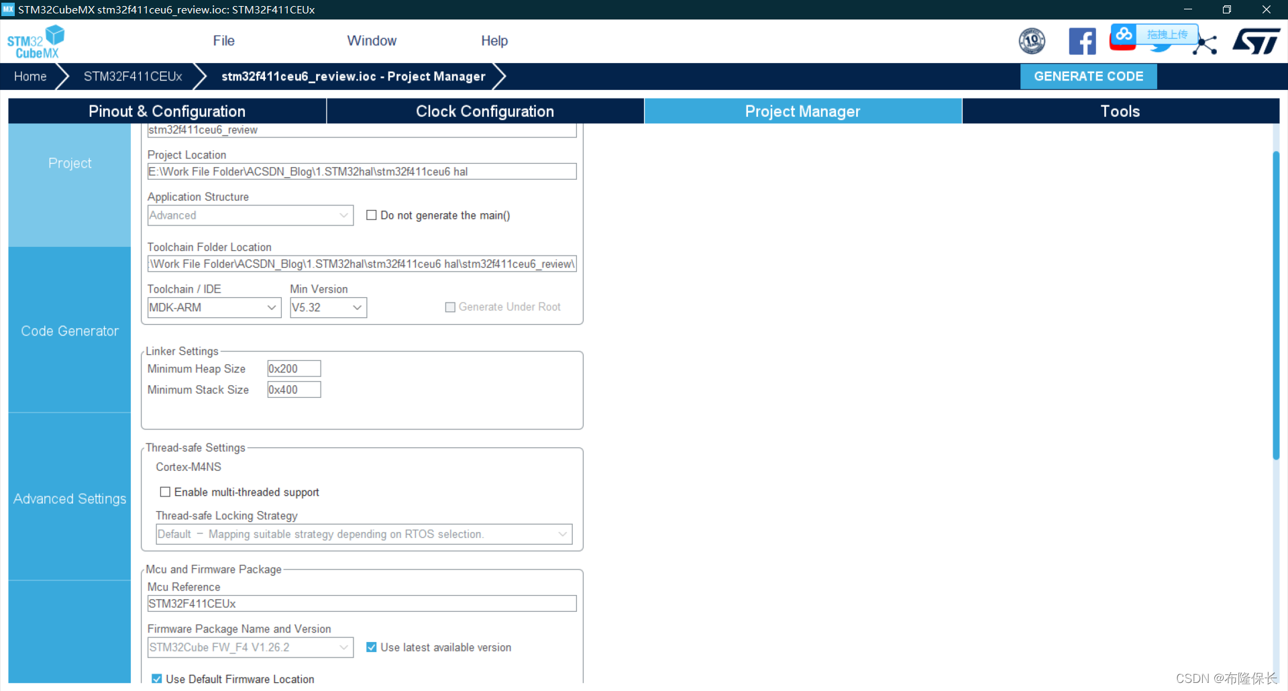Click the Baidu cloud upload icon
This screenshot has height=691, width=1288.
tap(1124, 34)
